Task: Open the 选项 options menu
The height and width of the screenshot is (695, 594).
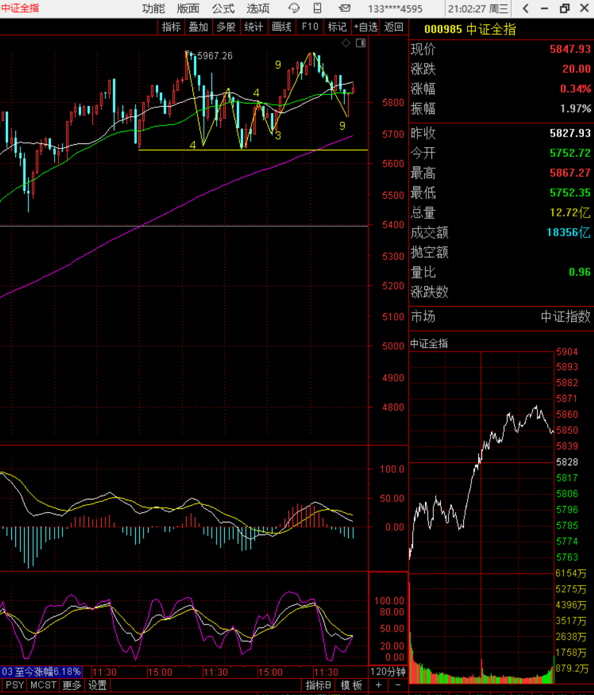Action: (x=258, y=8)
